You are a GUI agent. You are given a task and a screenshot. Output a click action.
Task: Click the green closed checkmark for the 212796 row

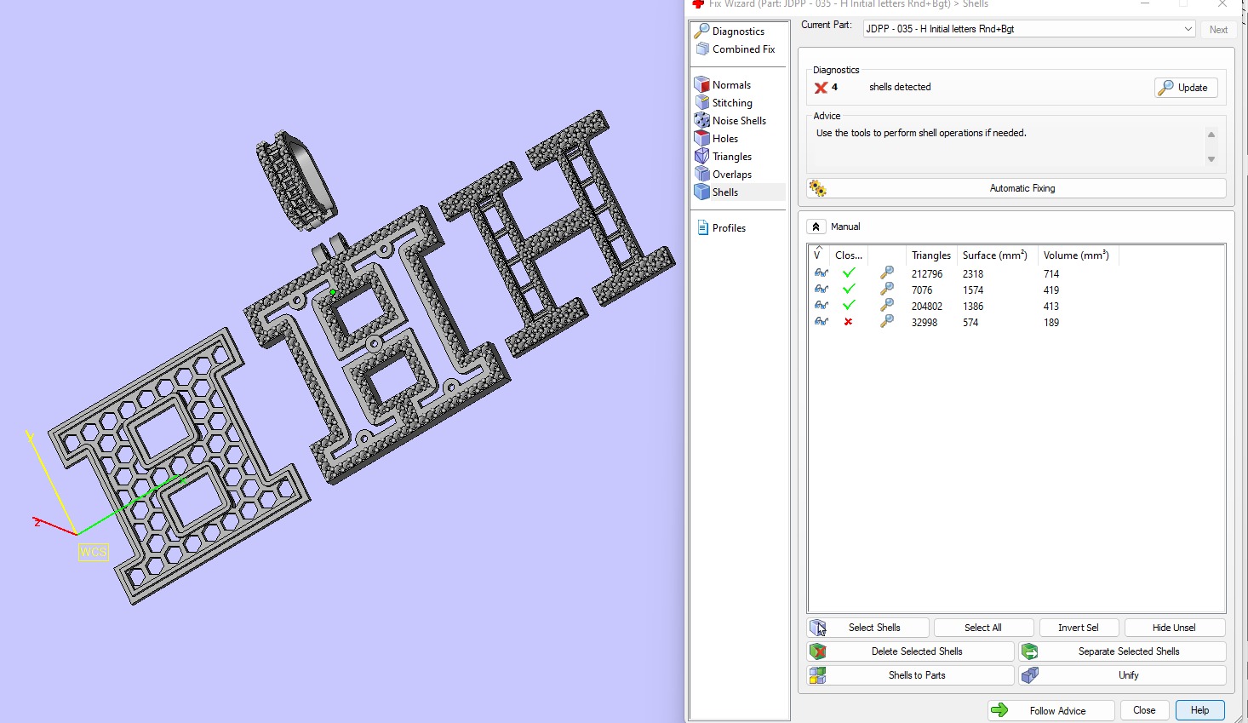pyautogui.click(x=849, y=273)
